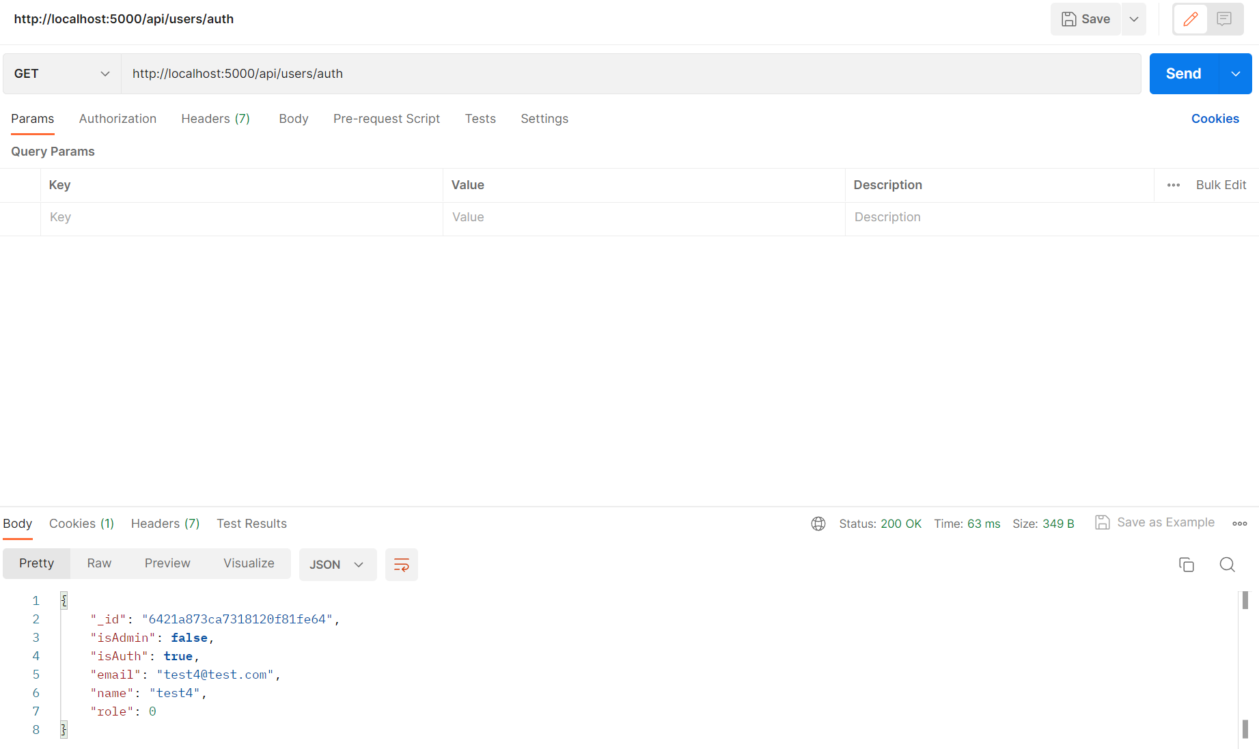Click Bulk Edit
This screenshot has width=1259, height=749.
point(1221,185)
